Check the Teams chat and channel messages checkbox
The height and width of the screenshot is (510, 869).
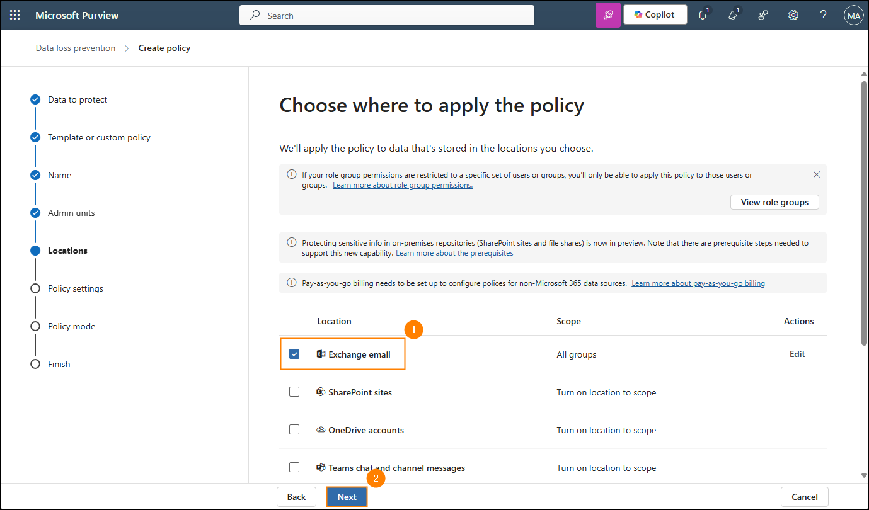294,467
